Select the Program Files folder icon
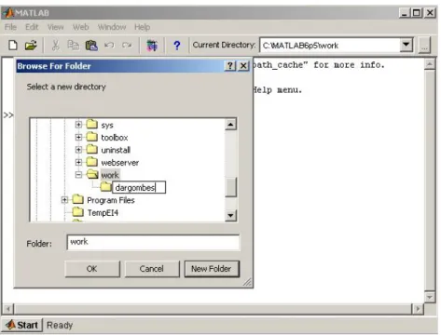The image size is (441, 335). [77, 199]
